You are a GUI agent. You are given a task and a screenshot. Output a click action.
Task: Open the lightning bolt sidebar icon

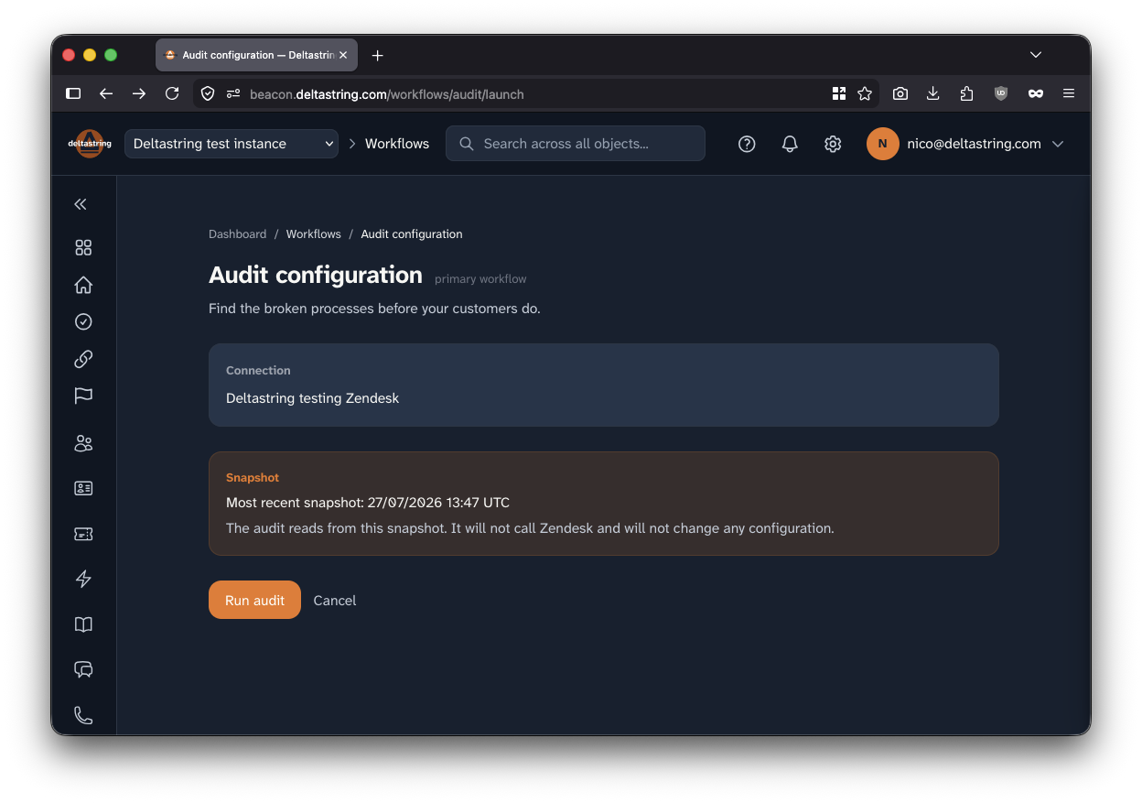[x=83, y=579]
